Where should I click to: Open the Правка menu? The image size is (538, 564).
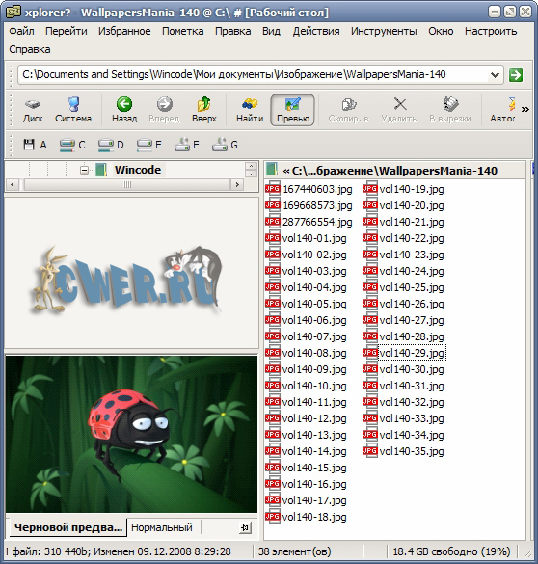click(232, 31)
